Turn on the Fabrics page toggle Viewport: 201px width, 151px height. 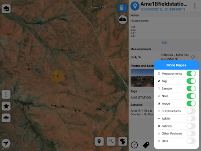pos(191,126)
